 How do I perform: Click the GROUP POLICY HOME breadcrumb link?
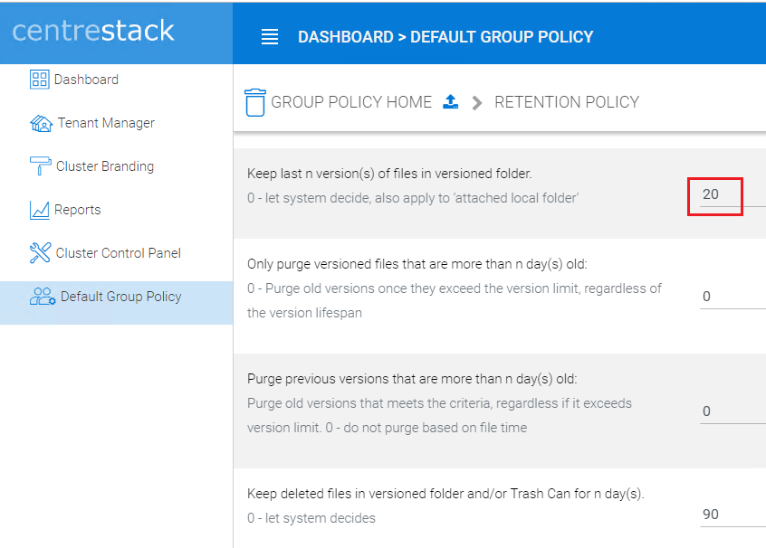(351, 102)
